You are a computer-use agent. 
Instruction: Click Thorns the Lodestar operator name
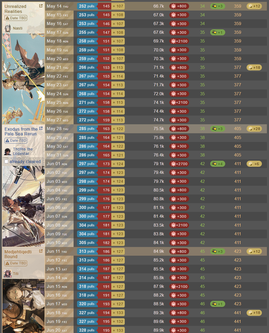(23, 151)
